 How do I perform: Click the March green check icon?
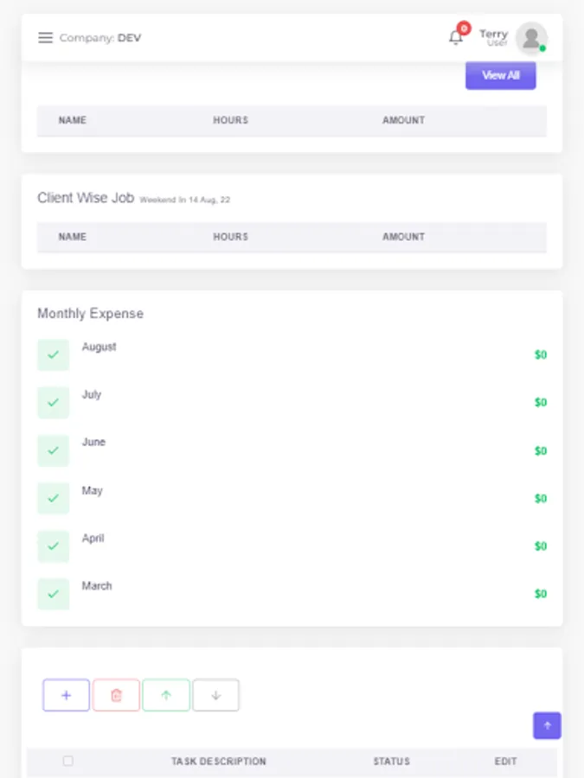(x=53, y=594)
